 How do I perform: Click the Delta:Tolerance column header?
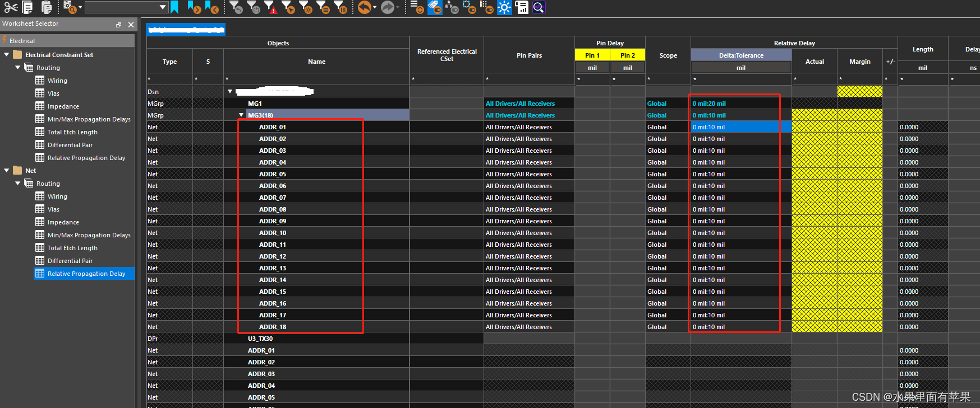click(x=740, y=55)
